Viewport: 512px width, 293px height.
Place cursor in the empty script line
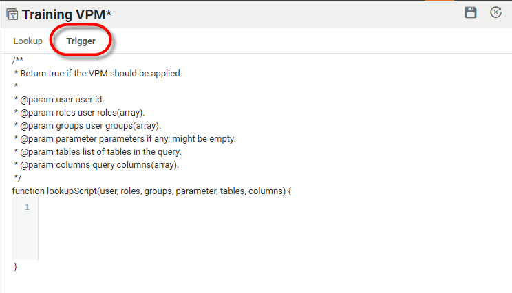[x=206, y=208]
